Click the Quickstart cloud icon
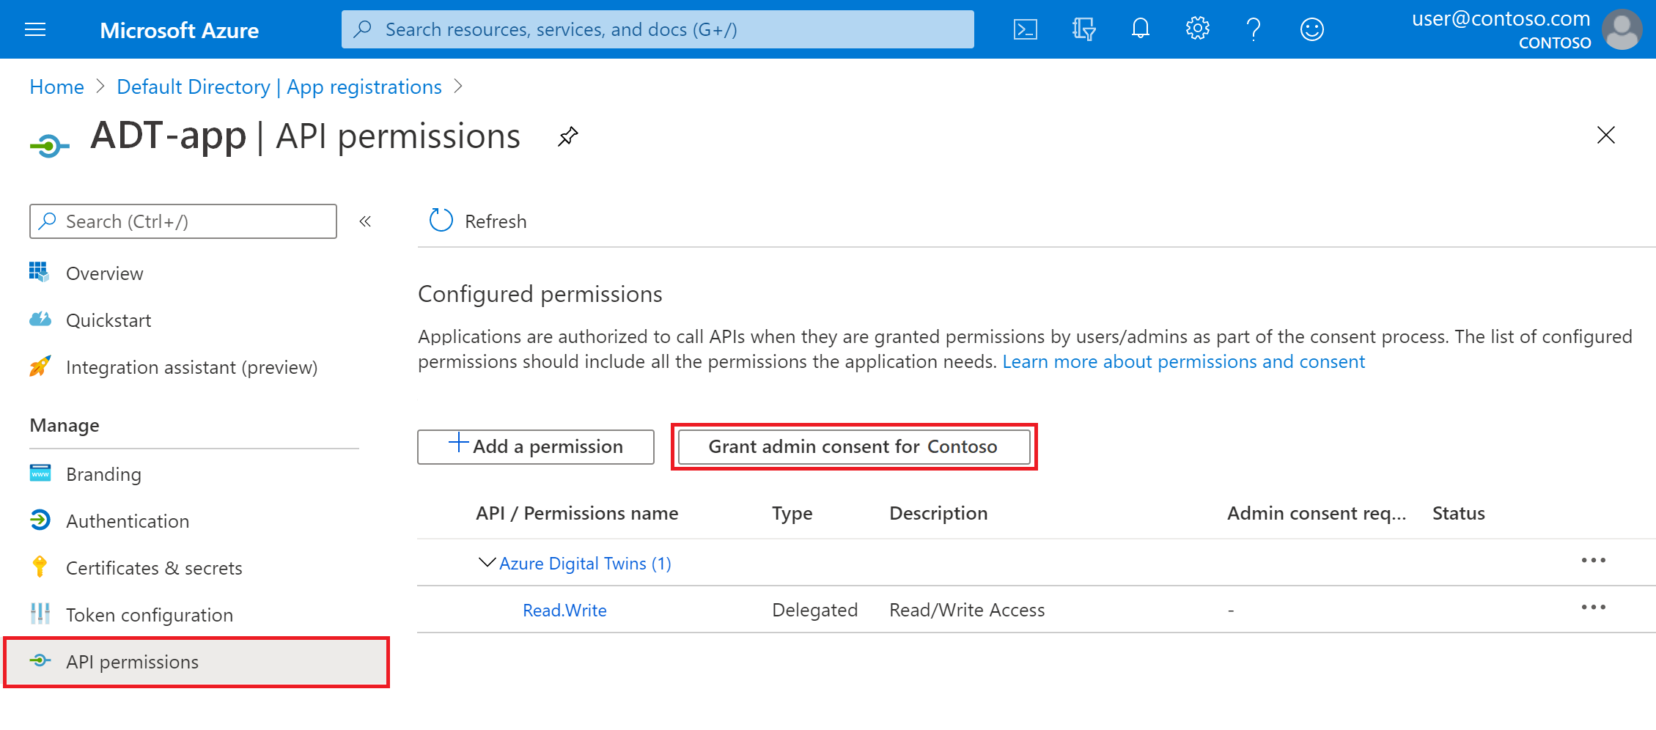Viewport: 1656px width, 730px height. (x=40, y=319)
